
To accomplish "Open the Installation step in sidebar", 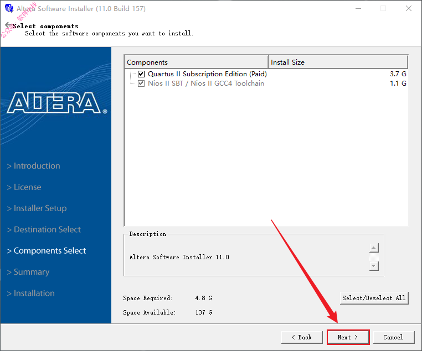I will [x=31, y=293].
